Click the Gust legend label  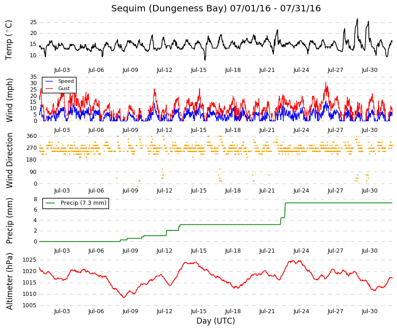64,88
